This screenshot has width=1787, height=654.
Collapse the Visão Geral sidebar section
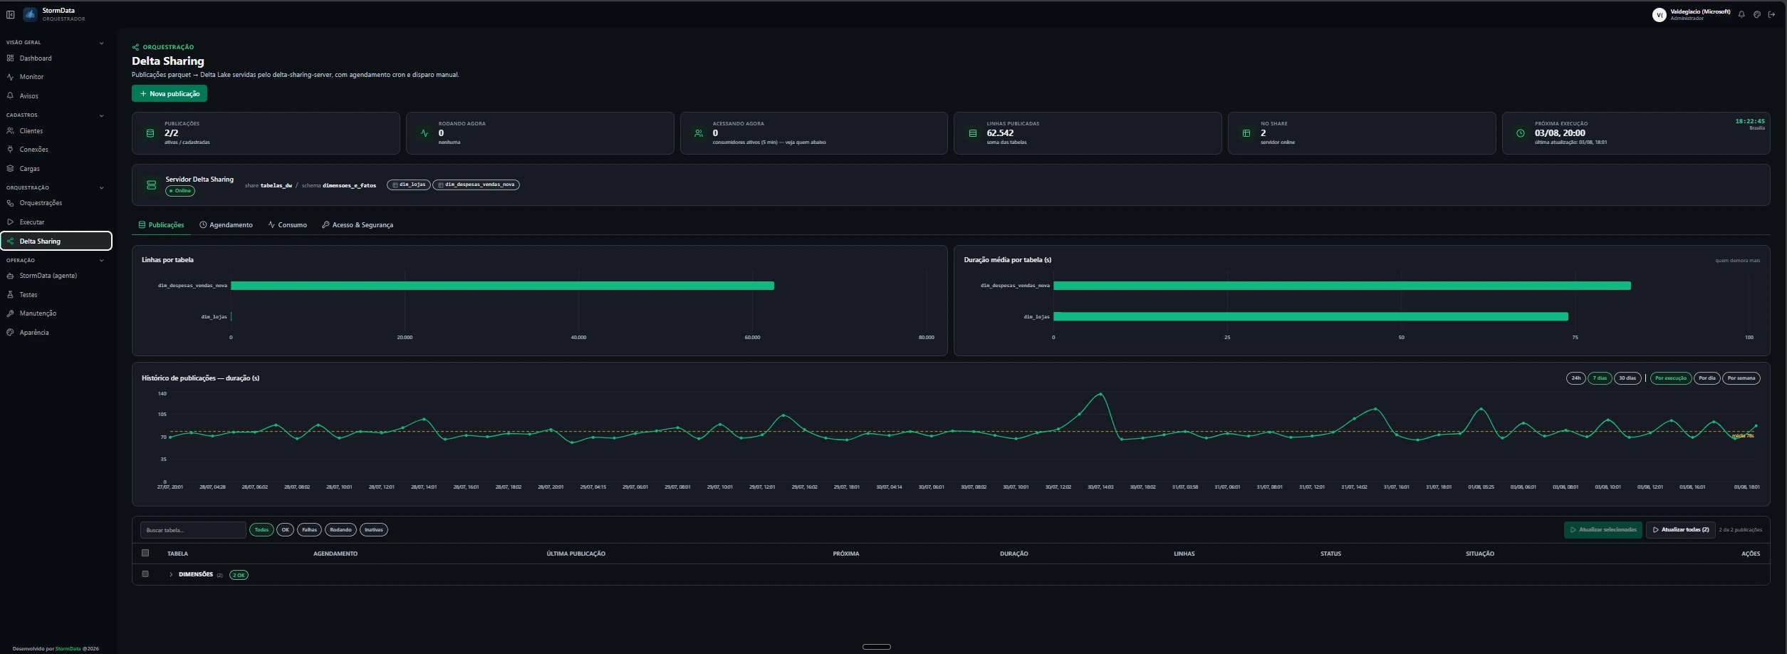point(101,43)
